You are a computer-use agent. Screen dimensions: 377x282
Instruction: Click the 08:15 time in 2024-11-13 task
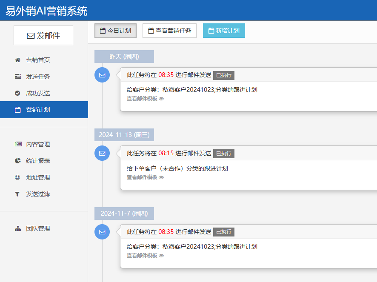pyautogui.click(x=166, y=153)
